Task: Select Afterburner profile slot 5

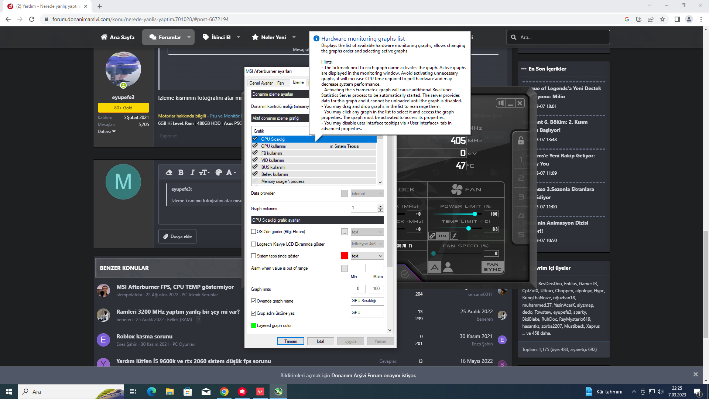Action: pyautogui.click(x=521, y=235)
